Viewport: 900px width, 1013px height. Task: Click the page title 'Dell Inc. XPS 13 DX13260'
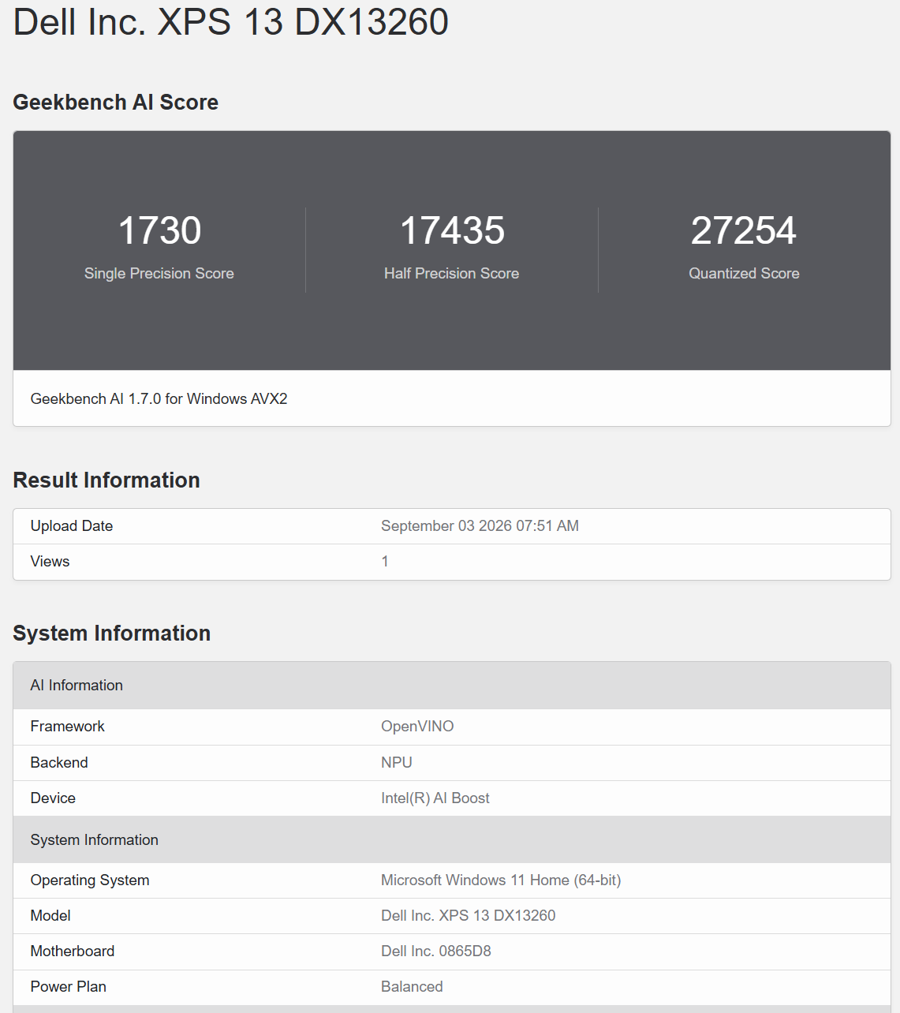[231, 22]
